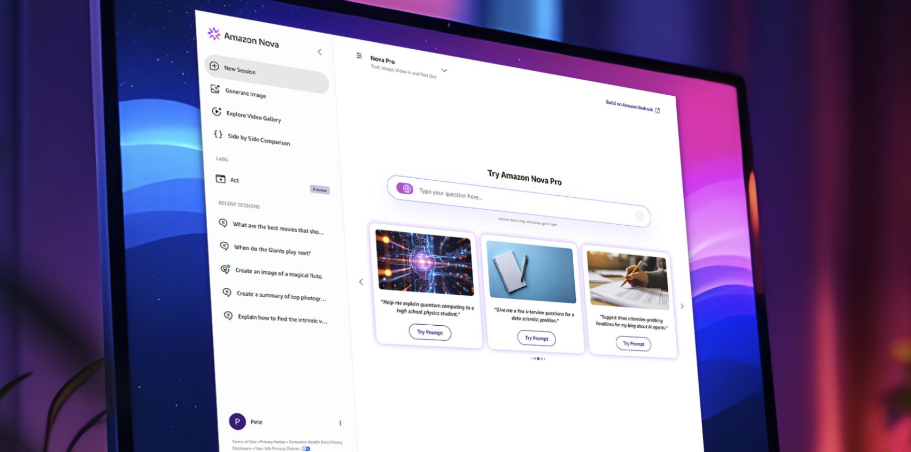Open the Privacy Notice link

(273, 442)
